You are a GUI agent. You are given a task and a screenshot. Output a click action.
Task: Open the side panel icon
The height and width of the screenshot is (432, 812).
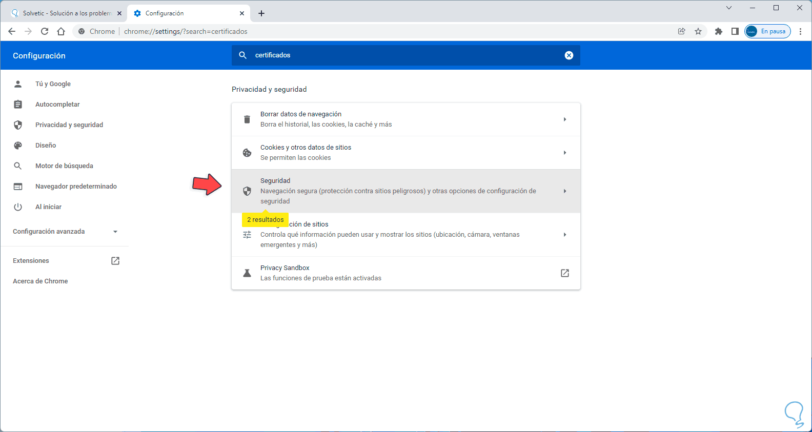(x=735, y=31)
